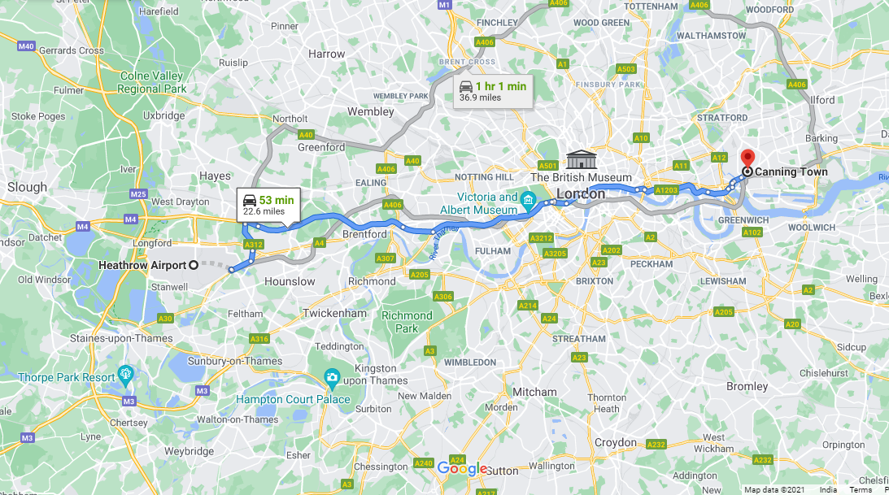Click the red destination pin at Canning Town
This screenshot has width=889, height=495.
(x=747, y=158)
